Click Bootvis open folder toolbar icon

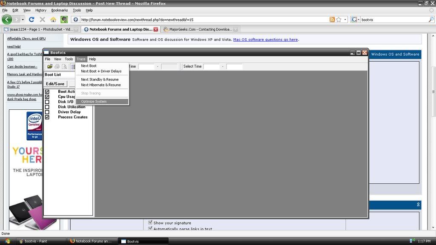50,66
